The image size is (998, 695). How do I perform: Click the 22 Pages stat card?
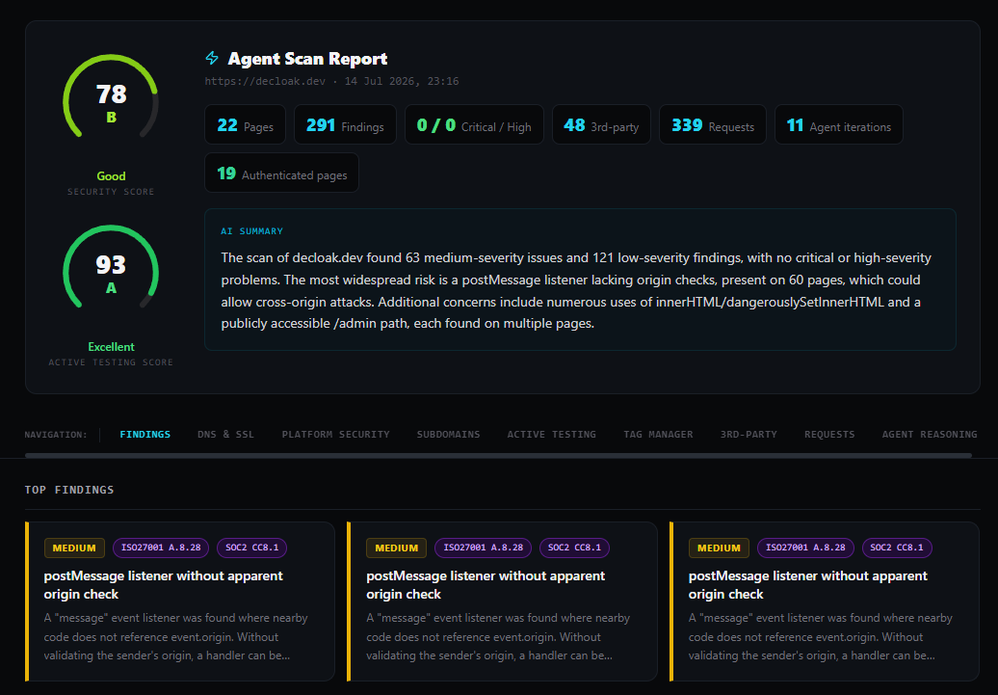[245, 125]
